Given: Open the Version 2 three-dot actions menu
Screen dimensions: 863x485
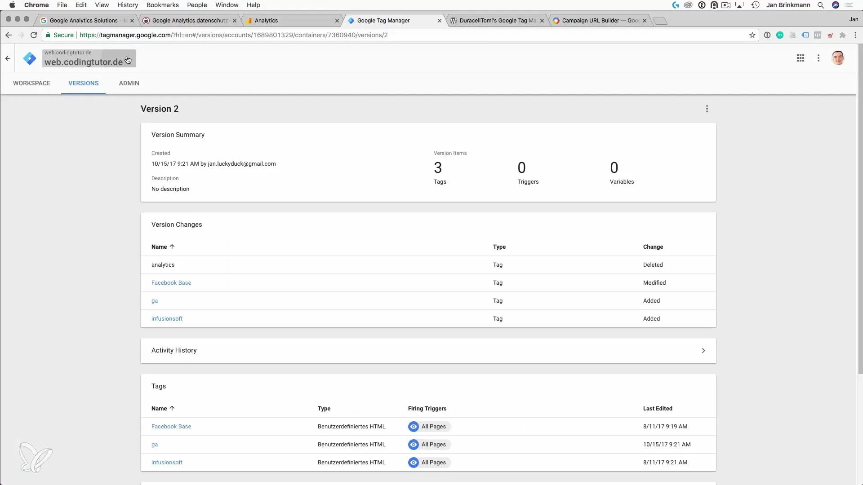Looking at the screenshot, I should click(707, 109).
